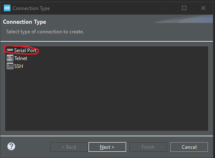The height and width of the screenshot is (158, 215).
Task: Select the Serial Port text label
Action: (25, 50)
